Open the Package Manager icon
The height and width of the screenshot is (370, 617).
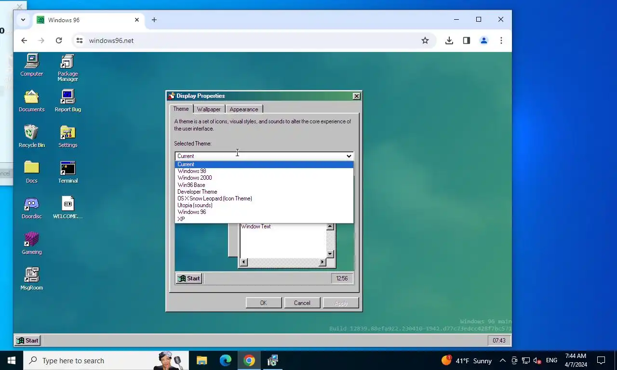coord(68,67)
